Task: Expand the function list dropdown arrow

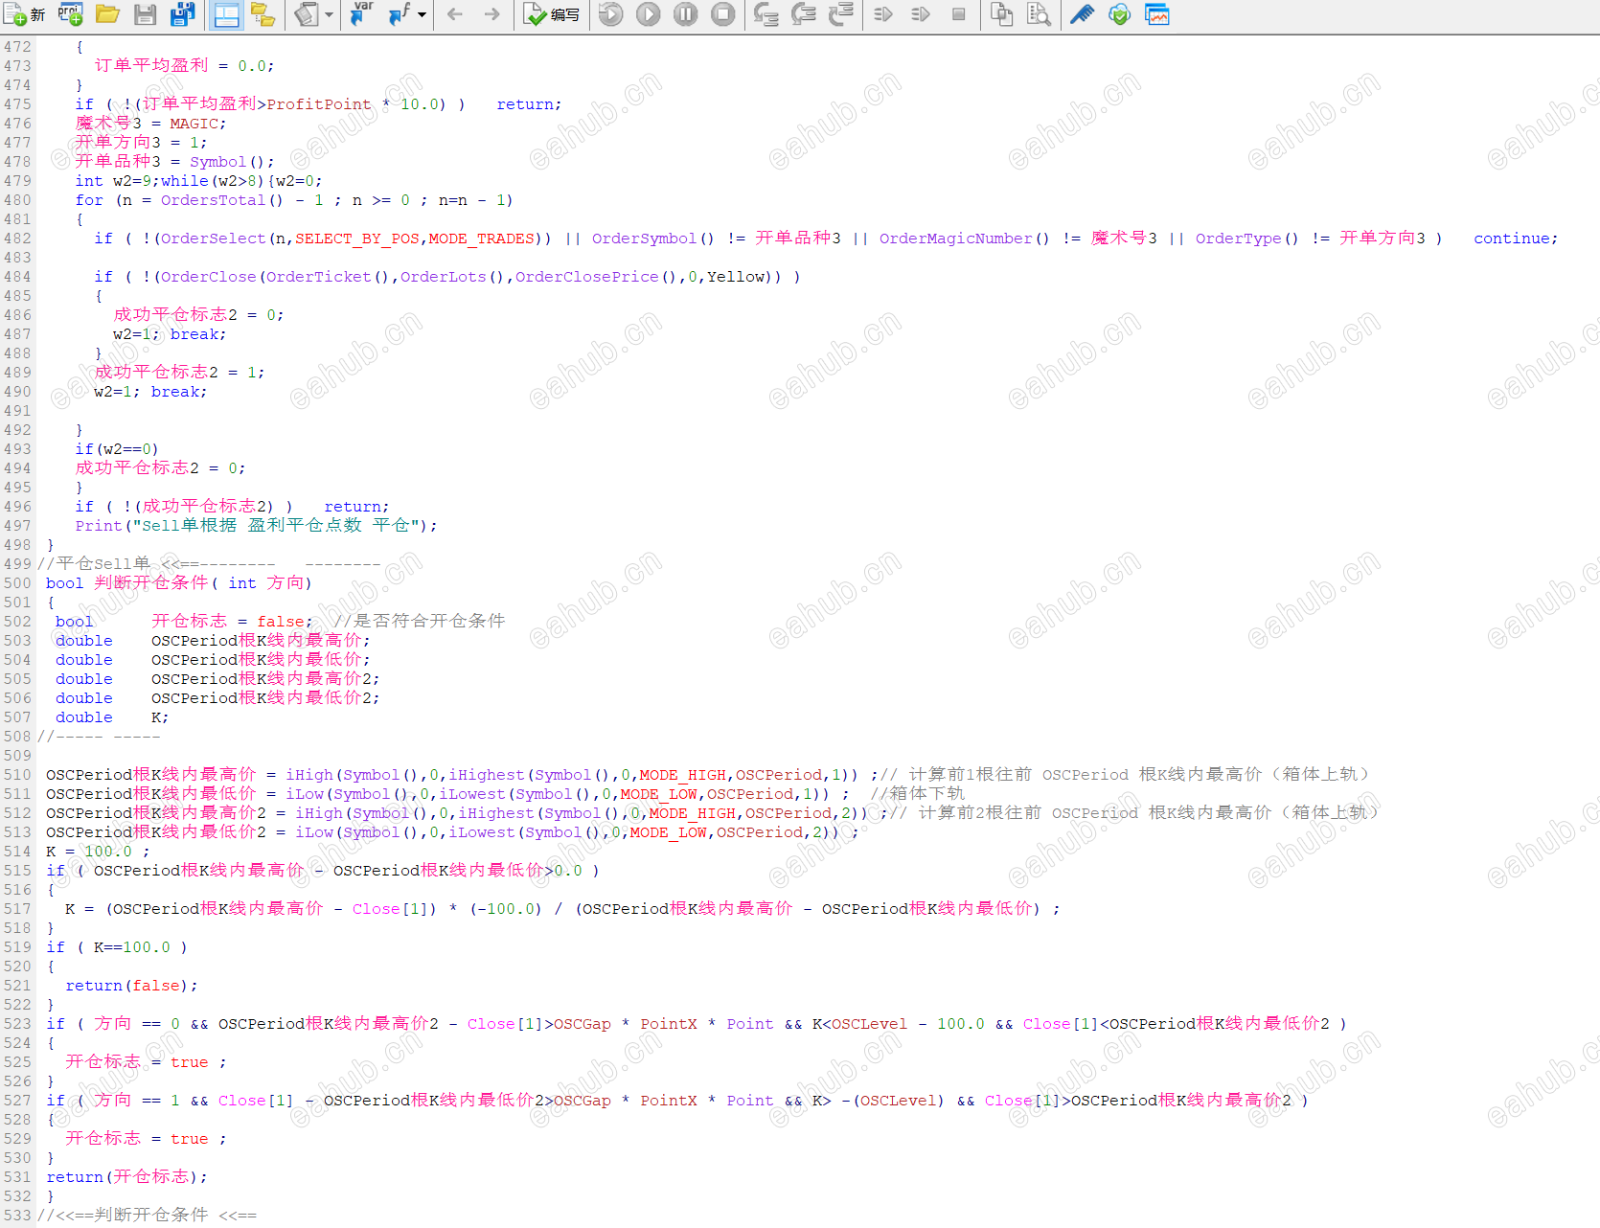Action: (x=422, y=14)
